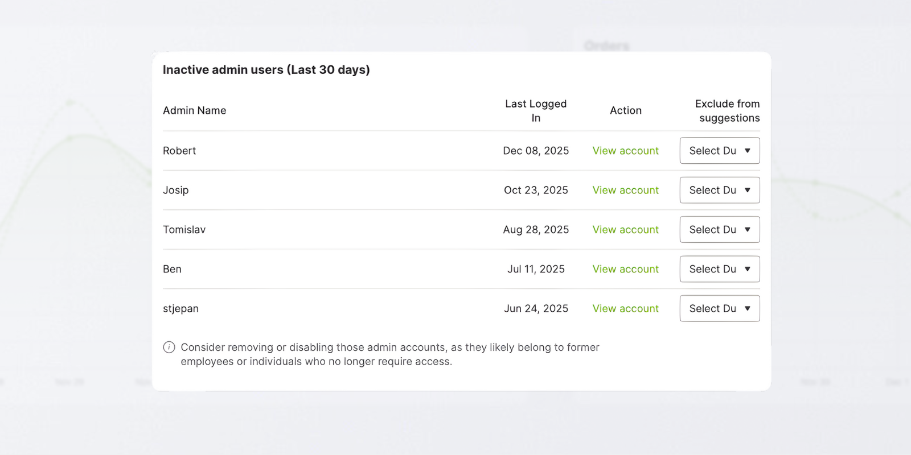
Task: Open the Select Du dropdown in Ben's row
Action: tap(719, 269)
